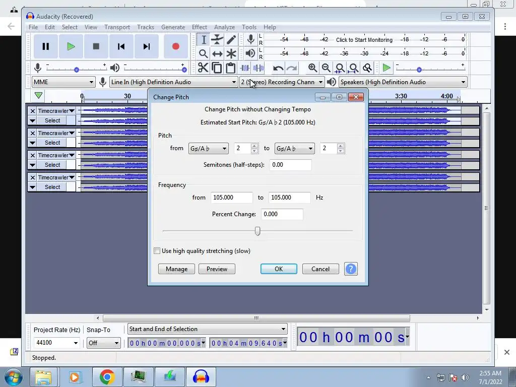Screen dimensions: 516x387
Task: Click the Manage button
Action: (176, 269)
